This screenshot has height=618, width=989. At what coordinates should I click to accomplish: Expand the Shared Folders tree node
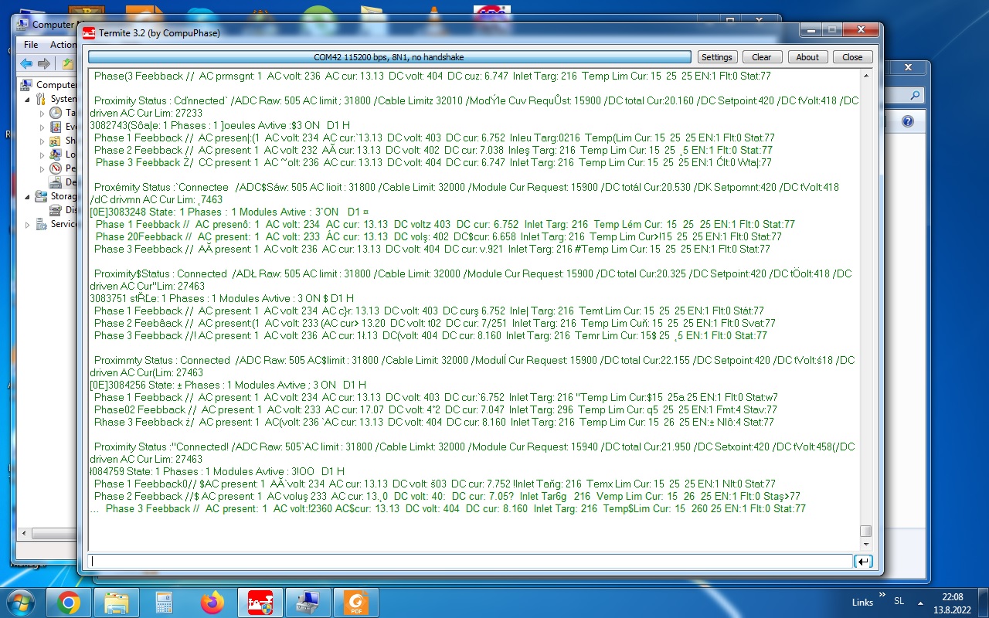click(x=42, y=141)
